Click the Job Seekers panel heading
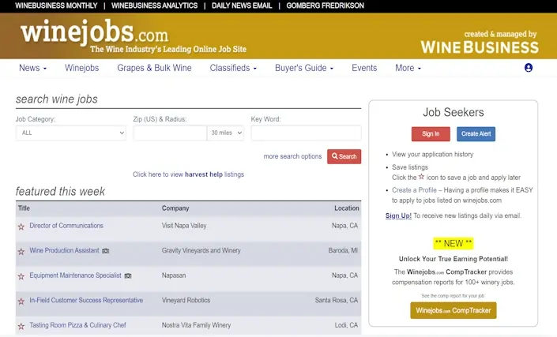This screenshot has width=557, height=337. pyautogui.click(x=454, y=112)
